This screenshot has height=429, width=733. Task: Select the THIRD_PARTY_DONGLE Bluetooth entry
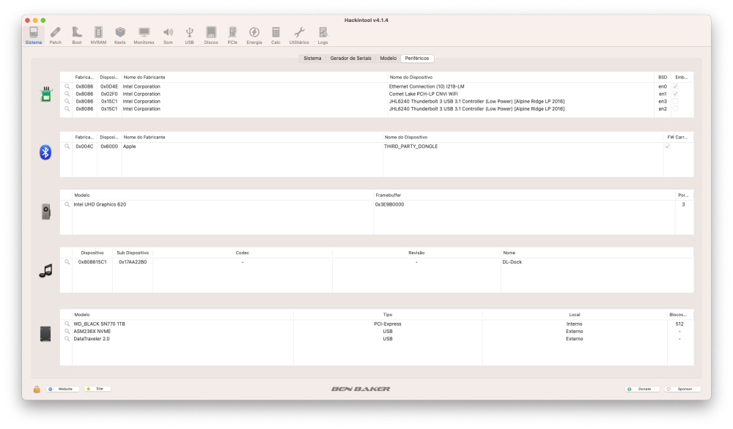pyautogui.click(x=411, y=146)
